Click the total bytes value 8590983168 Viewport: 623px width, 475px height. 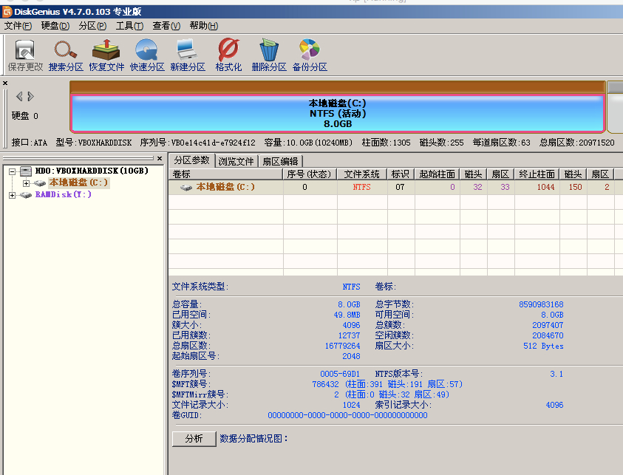pyautogui.click(x=541, y=304)
